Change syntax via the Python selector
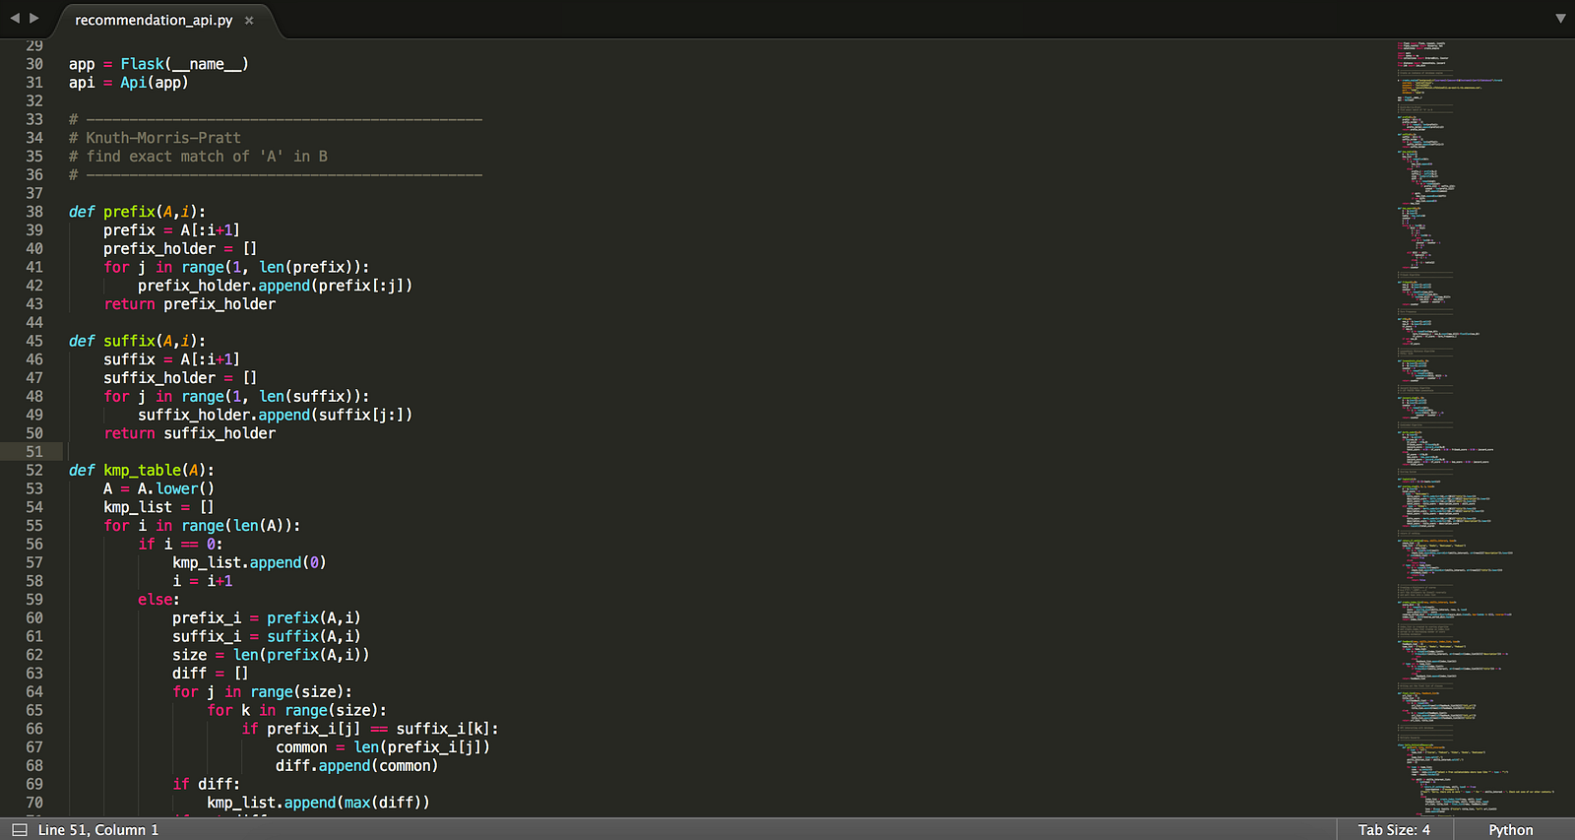The width and height of the screenshot is (1575, 840). [1511, 830]
